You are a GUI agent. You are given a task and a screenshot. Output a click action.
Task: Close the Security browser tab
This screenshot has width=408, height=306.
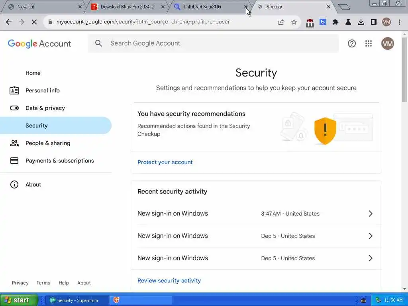[x=329, y=7]
